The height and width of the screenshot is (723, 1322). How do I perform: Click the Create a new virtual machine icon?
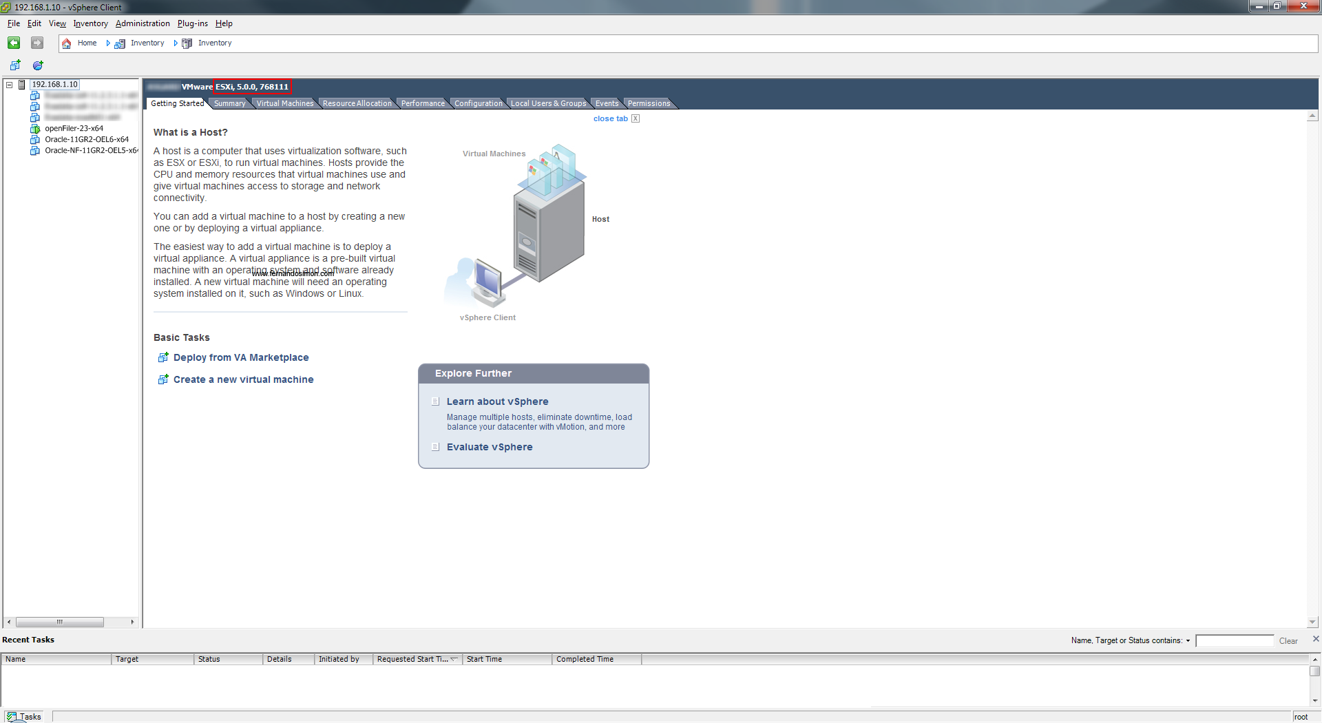[163, 379]
